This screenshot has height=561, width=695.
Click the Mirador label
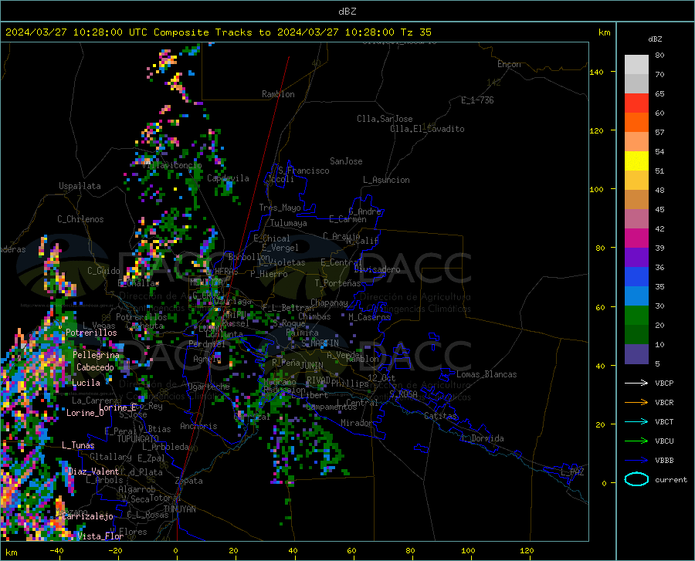[356, 423]
